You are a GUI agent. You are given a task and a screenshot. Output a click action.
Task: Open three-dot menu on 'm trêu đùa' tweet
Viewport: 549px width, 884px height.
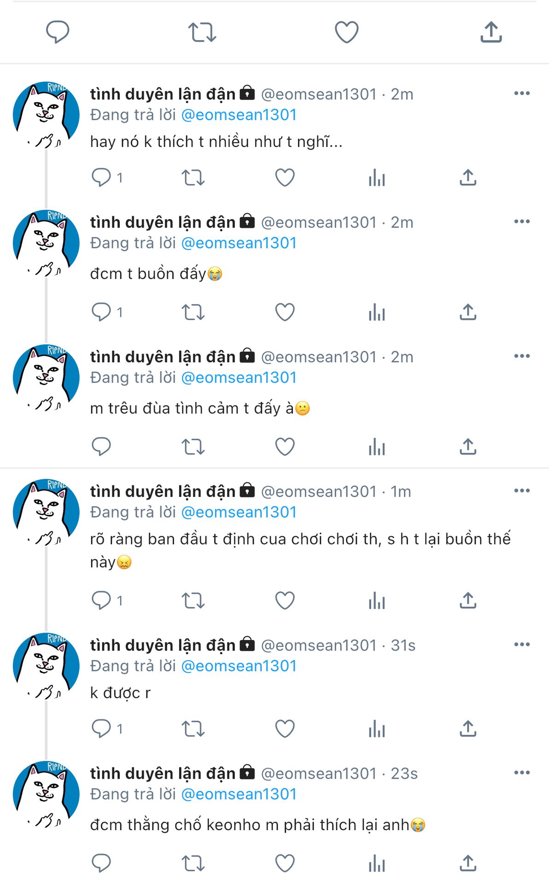522,356
